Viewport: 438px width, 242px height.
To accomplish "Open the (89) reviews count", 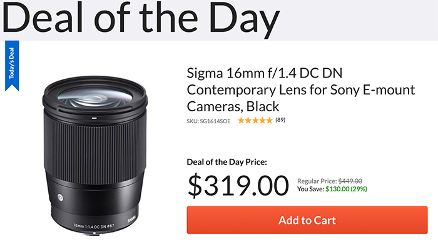I will 280,119.
